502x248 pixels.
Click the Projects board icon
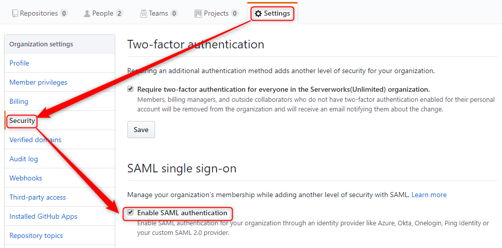coord(198,14)
